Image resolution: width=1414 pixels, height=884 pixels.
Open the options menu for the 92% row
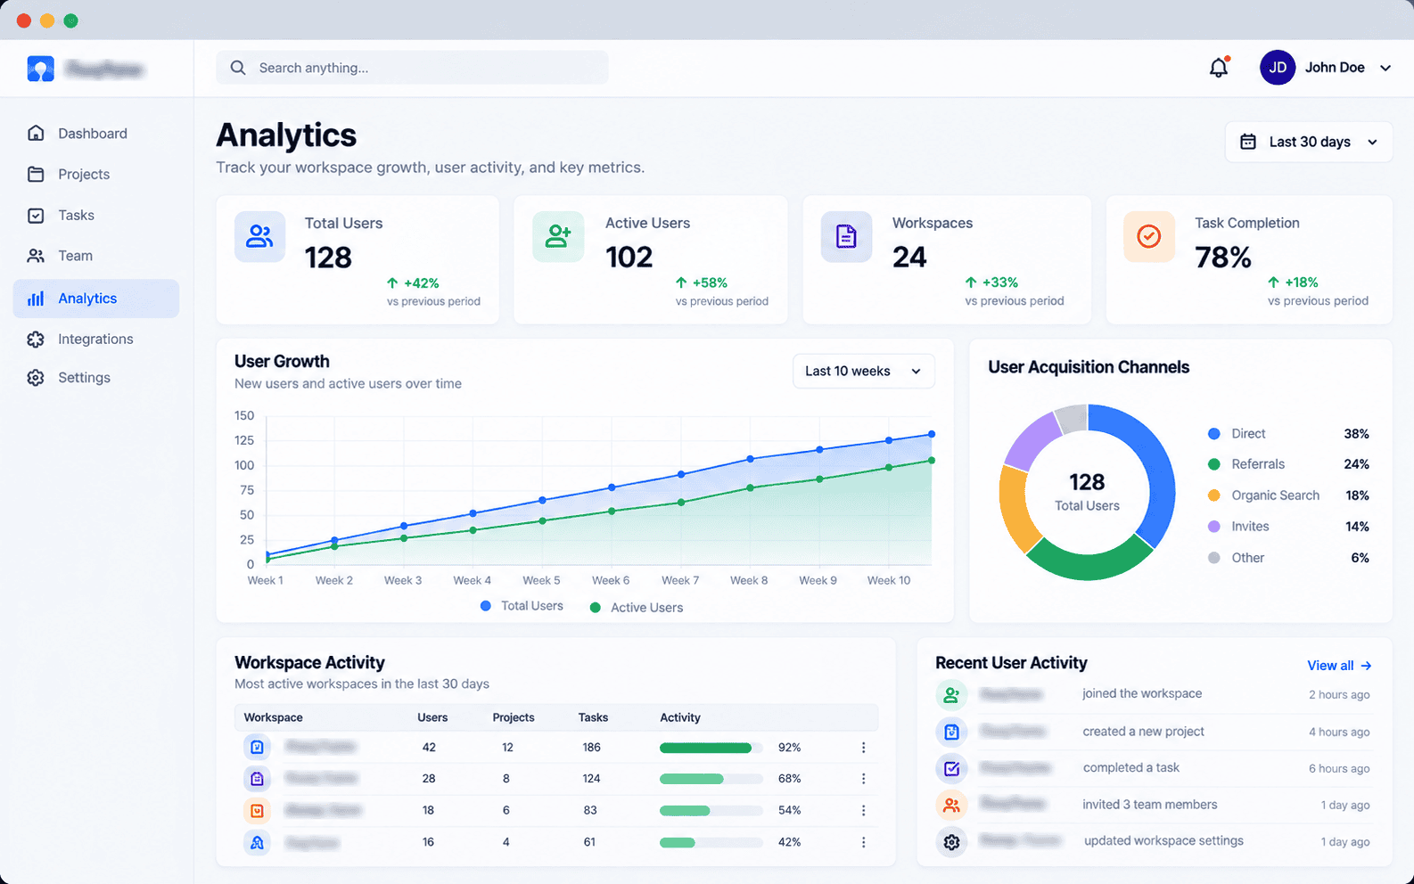(x=863, y=748)
